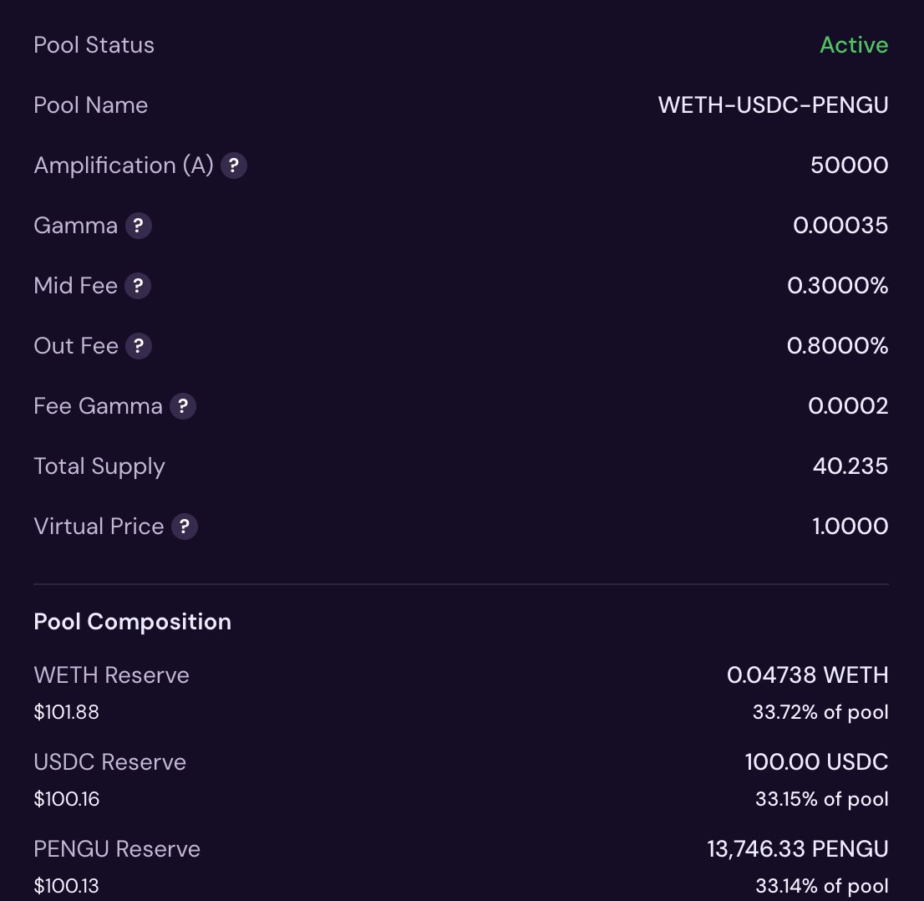Open the Virtual Price help icon
This screenshot has width=924, height=901.
pos(185,527)
